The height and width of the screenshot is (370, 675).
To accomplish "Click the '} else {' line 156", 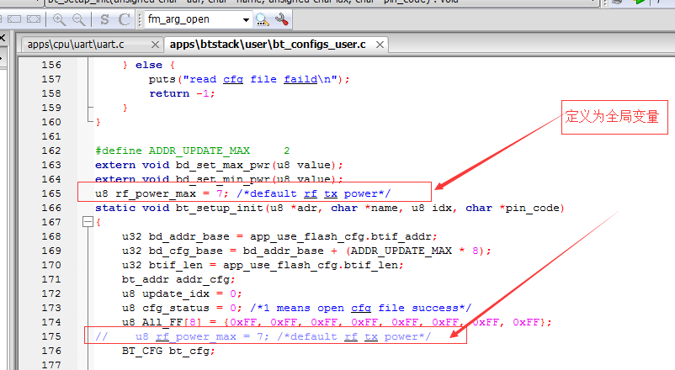I will coord(148,65).
